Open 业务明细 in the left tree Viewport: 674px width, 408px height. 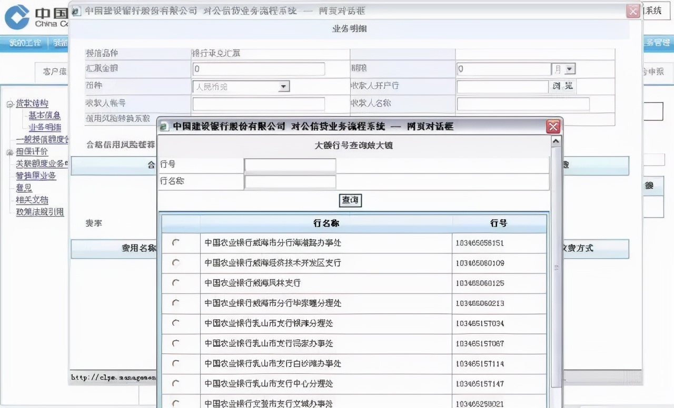click(44, 127)
